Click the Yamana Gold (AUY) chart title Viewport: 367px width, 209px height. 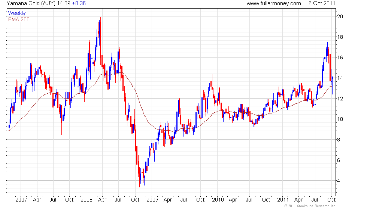coord(31,3)
